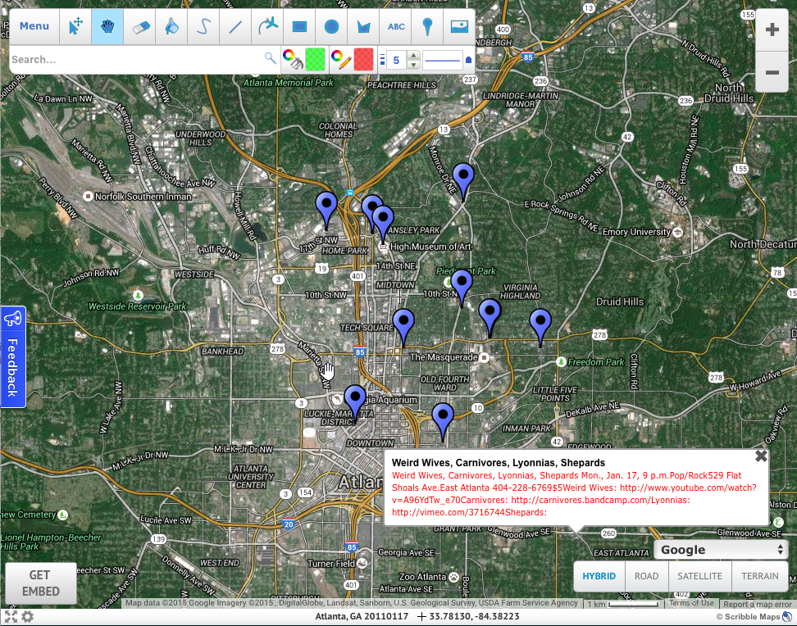
Task: Open the Menu button
Action: (34, 26)
